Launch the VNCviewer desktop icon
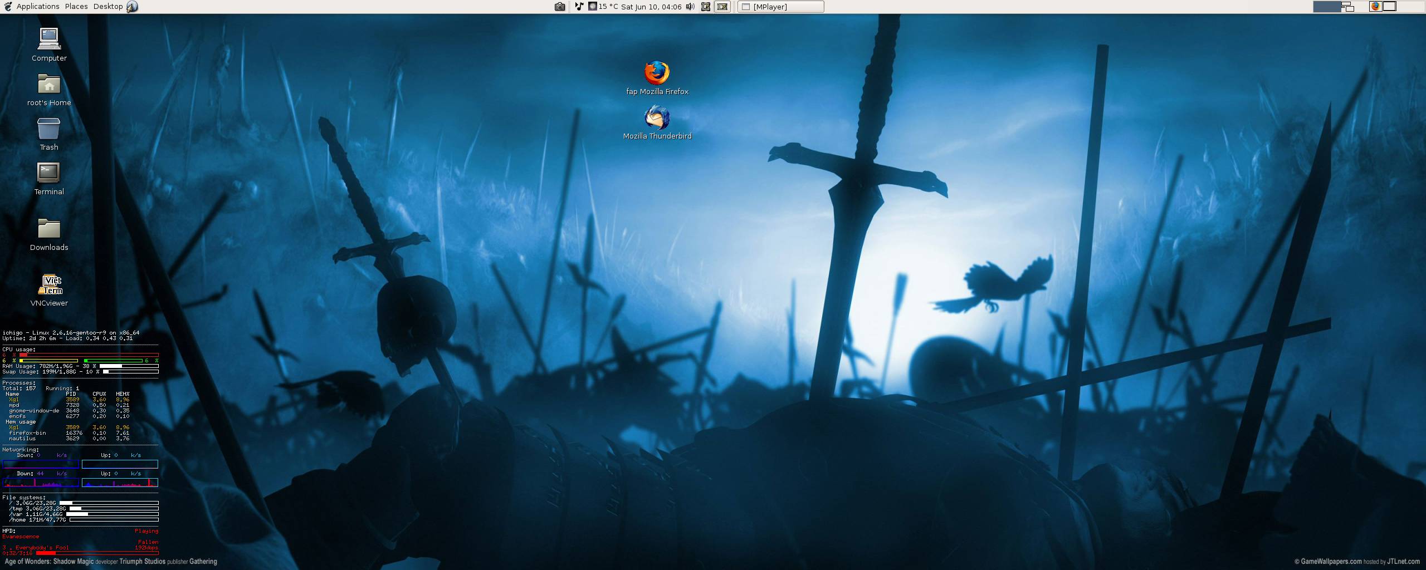 coord(49,289)
